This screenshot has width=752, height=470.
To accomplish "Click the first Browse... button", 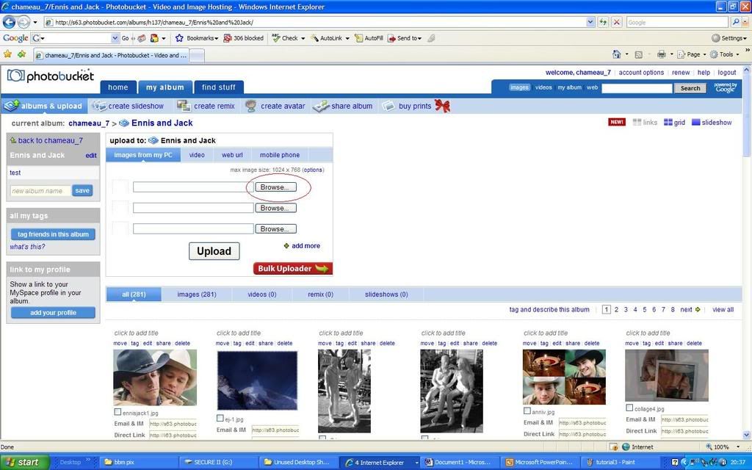I will [x=275, y=187].
